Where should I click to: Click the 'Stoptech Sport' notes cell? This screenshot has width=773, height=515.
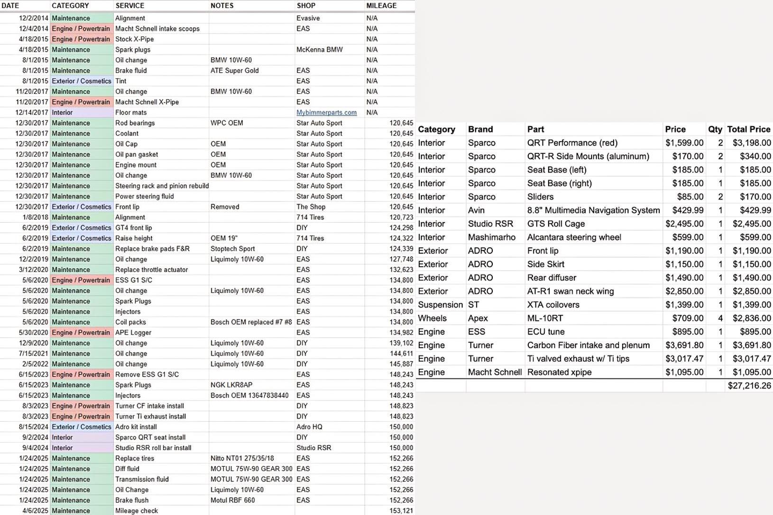tap(252, 249)
